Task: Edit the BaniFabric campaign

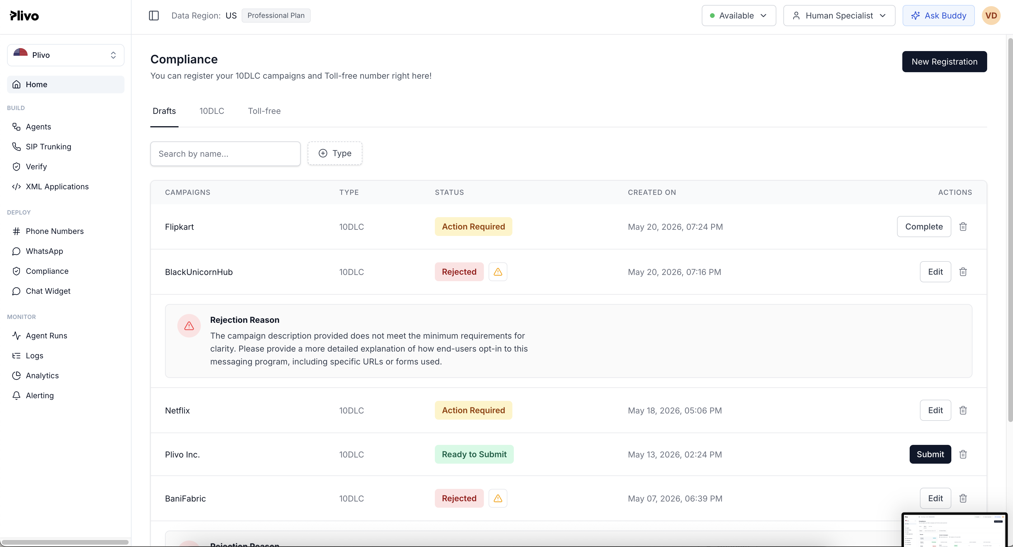Action: pyautogui.click(x=935, y=498)
